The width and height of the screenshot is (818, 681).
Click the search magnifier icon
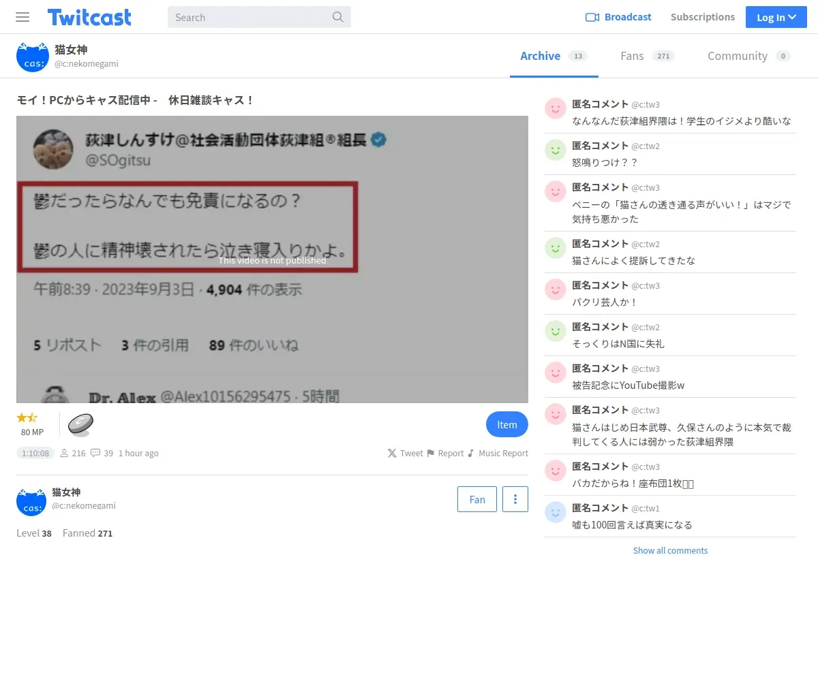tap(338, 17)
